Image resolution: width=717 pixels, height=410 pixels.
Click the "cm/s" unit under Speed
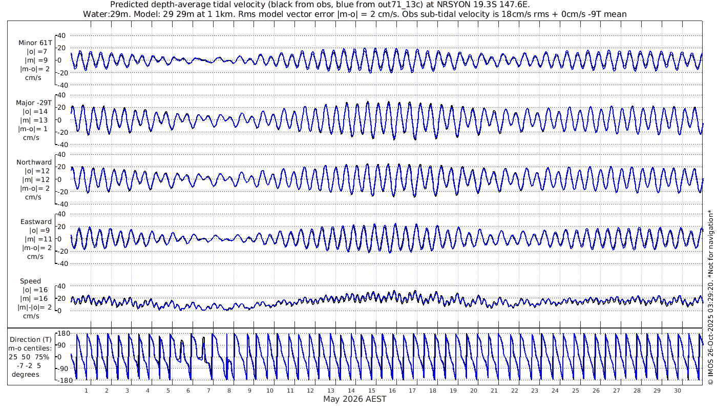click(x=30, y=316)
